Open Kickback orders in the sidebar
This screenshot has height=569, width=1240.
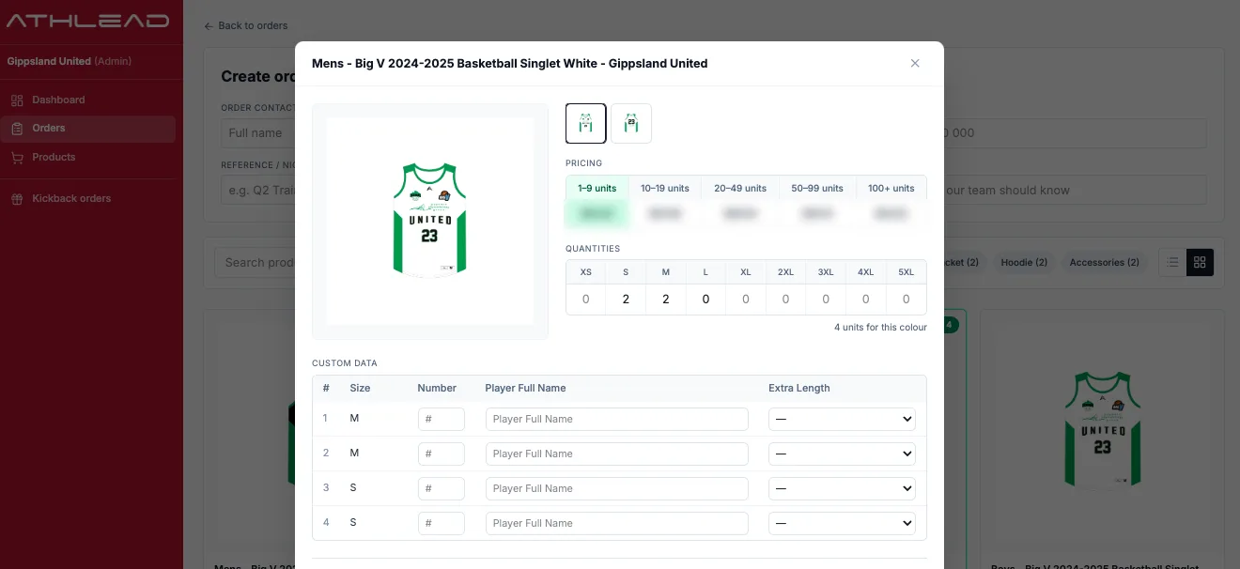(88, 198)
